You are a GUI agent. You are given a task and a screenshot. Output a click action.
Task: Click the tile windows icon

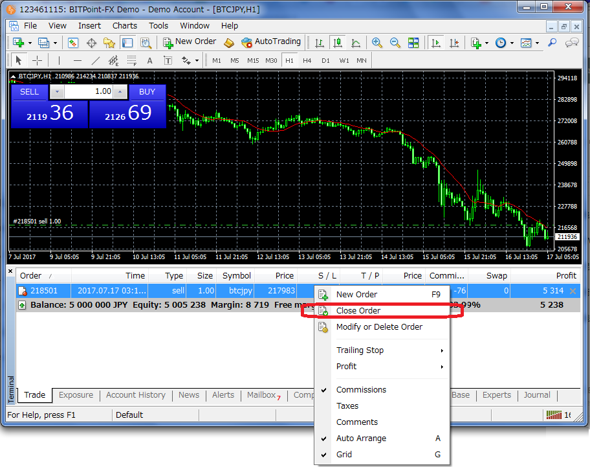[413, 43]
